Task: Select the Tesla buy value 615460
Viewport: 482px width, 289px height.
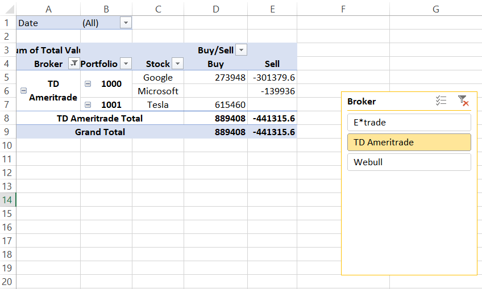Action: [215, 104]
